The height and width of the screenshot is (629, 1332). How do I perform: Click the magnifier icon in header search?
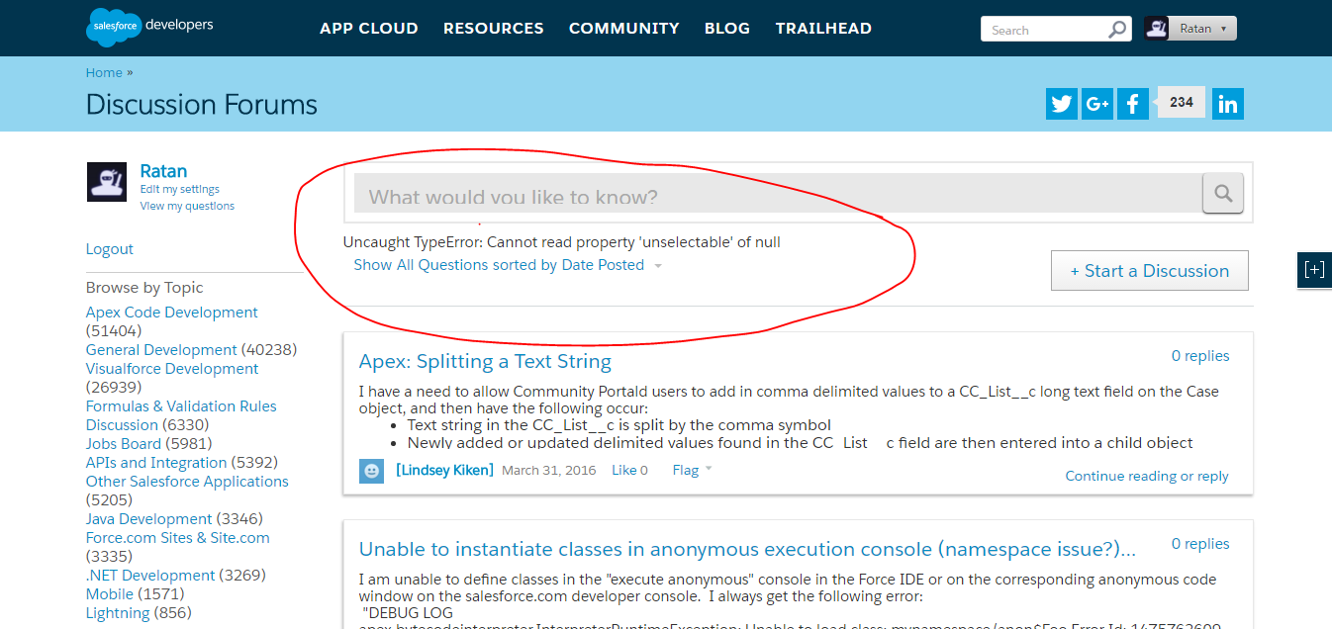(1117, 30)
